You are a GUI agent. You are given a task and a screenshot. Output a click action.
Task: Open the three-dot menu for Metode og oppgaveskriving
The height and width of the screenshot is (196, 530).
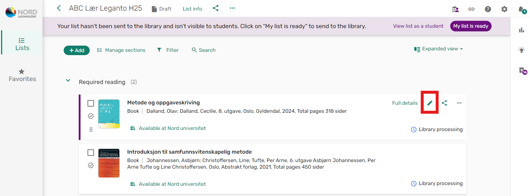[x=459, y=103]
